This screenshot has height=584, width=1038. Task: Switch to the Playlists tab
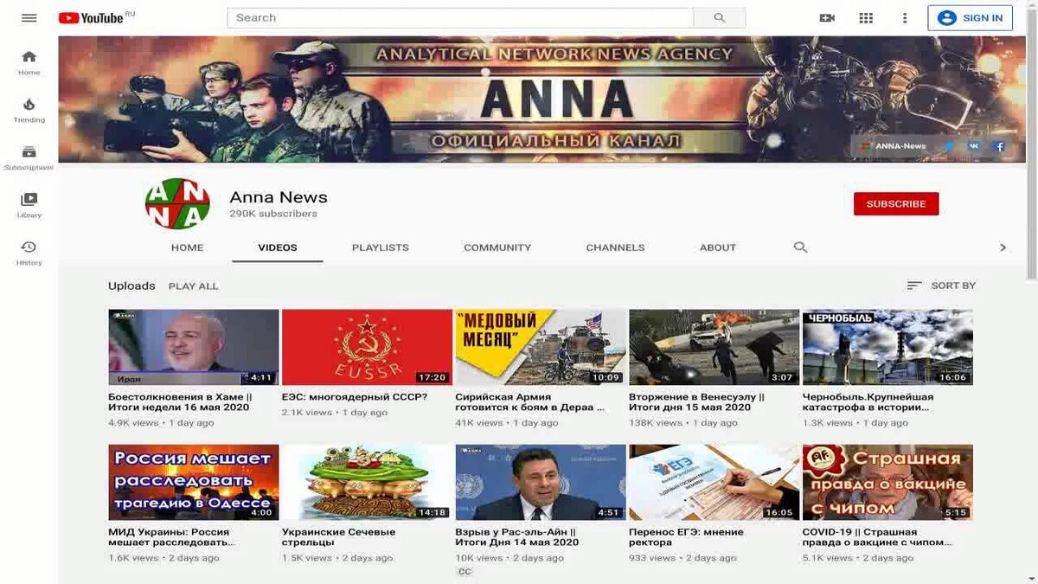(381, 247)
